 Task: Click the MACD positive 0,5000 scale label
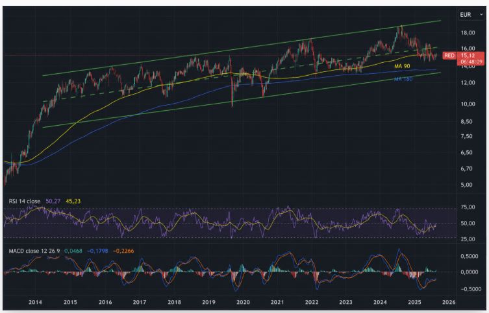[x=470, y=256]
